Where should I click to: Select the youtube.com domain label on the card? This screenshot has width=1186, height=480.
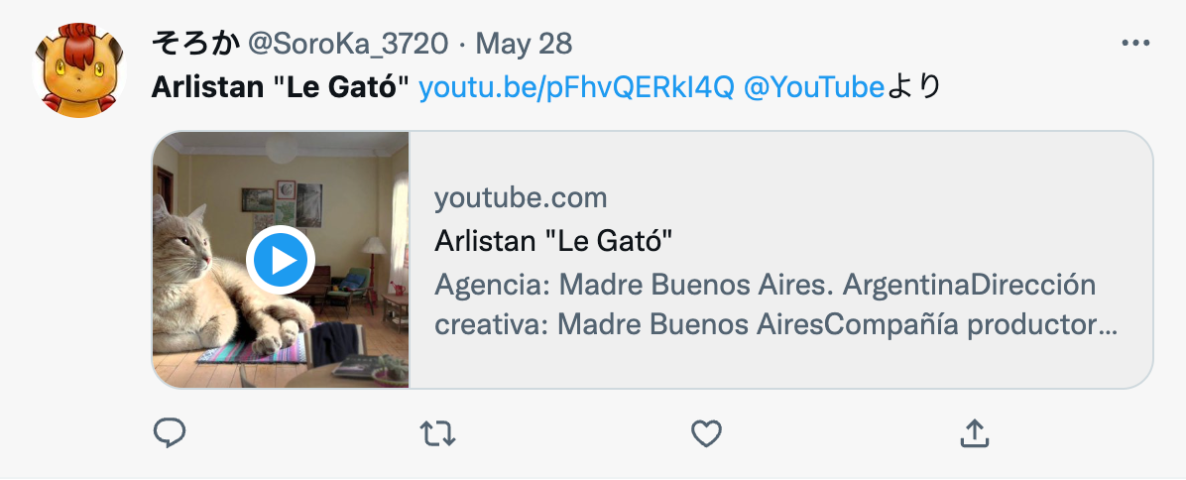coord(521,198)
